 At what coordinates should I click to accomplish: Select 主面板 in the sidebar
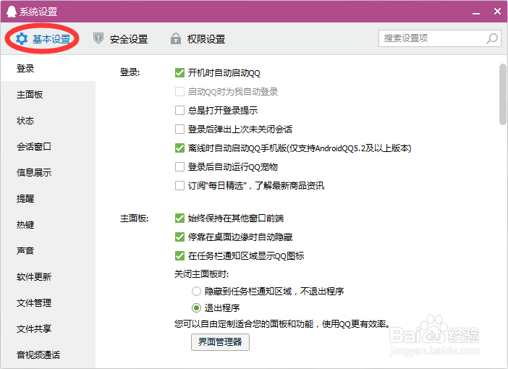pos(48,95)
